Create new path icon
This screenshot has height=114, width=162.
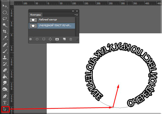pyautogui.click(x=64, y=39)
